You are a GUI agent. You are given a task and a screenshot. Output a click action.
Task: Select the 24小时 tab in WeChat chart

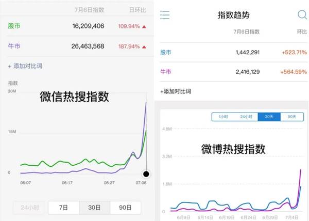pyautogui.click(x=30, y=208)
